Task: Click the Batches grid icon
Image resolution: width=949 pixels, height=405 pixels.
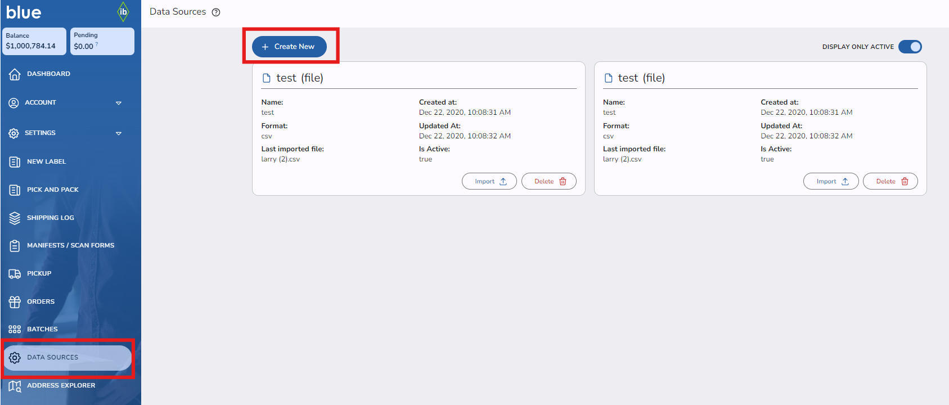Action: click(x=15, y=330)
